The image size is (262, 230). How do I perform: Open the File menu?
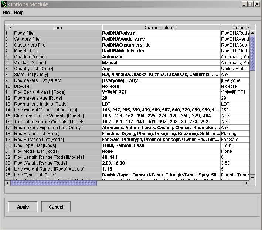coord(6,13)
